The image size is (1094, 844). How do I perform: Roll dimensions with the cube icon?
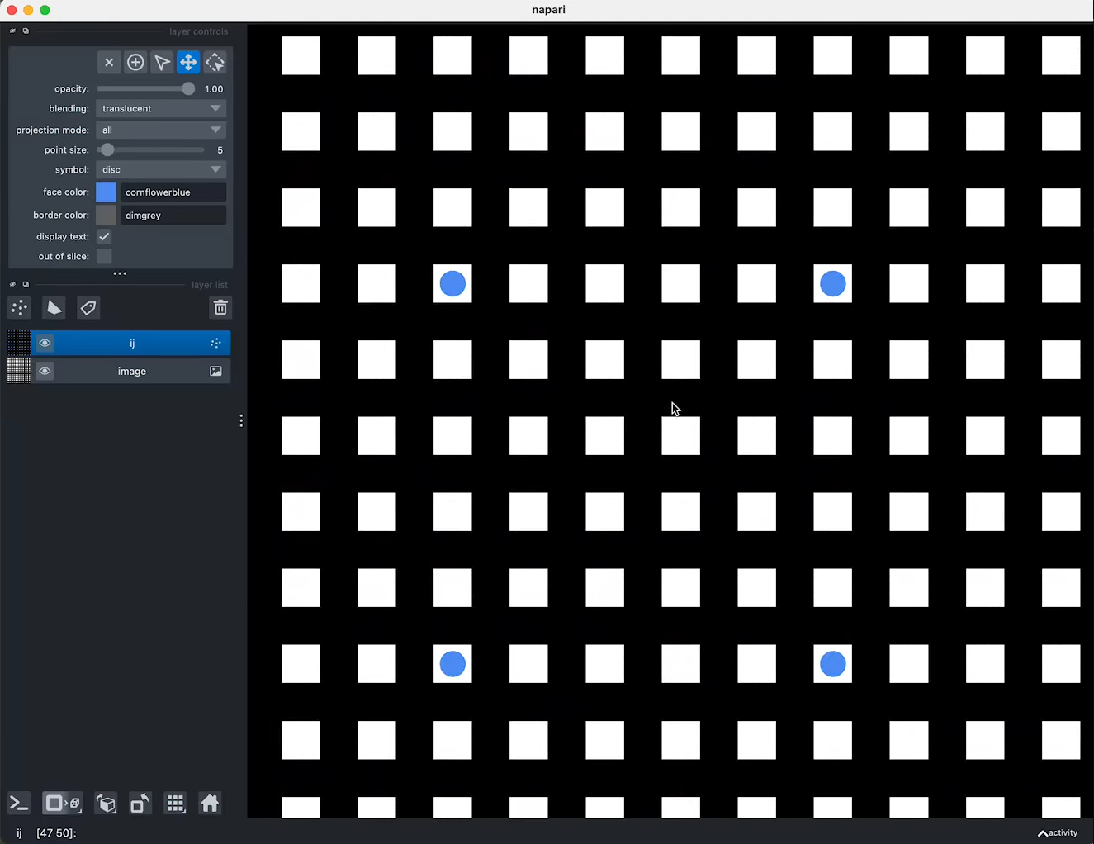coord(106,803)
